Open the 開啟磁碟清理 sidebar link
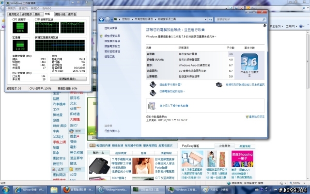The height and width of the screenshot is (194, 310). [112, 51]
